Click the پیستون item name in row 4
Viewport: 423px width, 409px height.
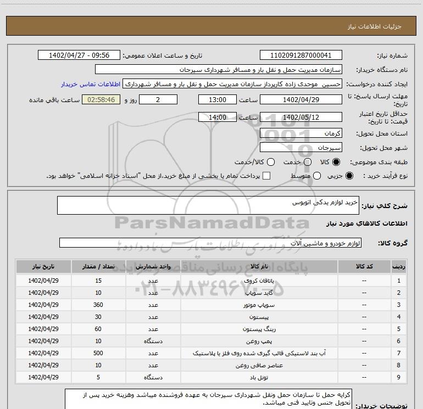point(259,317)
